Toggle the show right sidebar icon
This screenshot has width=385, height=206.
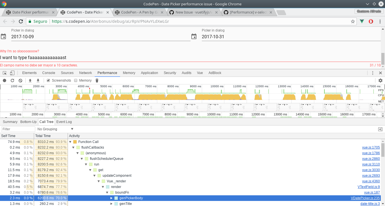point(380,129)
